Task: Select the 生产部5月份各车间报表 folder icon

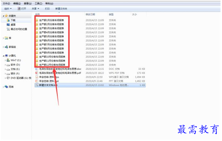Action: [37, 36]
